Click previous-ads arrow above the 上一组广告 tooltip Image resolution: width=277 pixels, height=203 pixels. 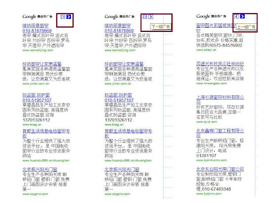[x=236, y=16]
